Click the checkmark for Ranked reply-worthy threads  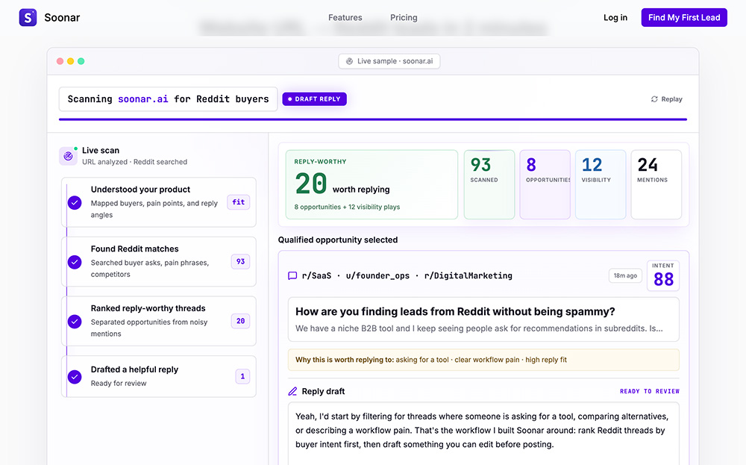[75, 322]
